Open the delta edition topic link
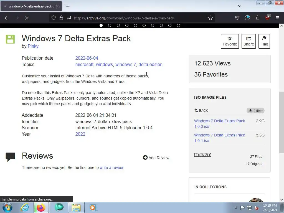 click(151, 64)
